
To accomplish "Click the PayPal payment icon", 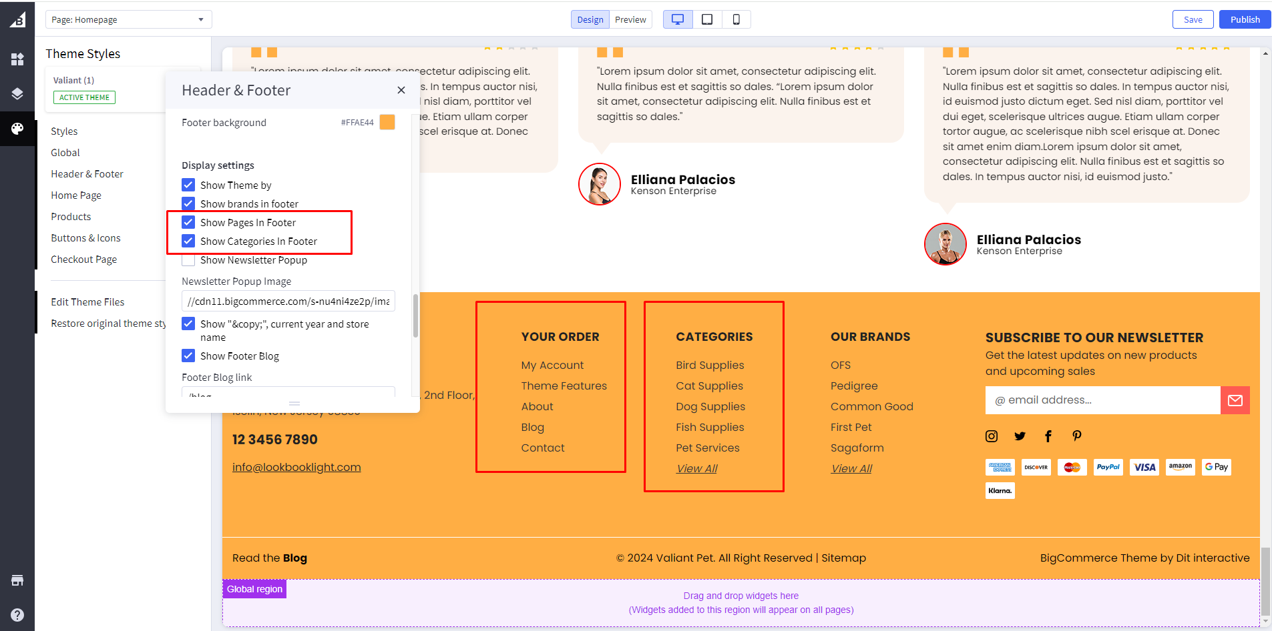I will (x=1108, y=467).
